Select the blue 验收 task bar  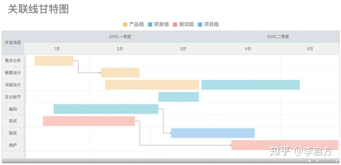pyautogui.click(x=213, y=133)
